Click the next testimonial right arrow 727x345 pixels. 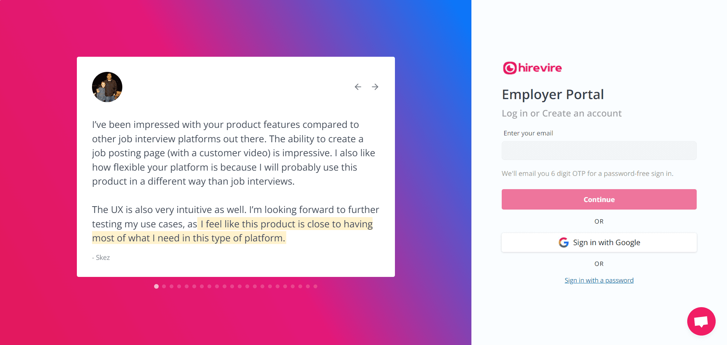pyautogui.click(x=375, y=87)
